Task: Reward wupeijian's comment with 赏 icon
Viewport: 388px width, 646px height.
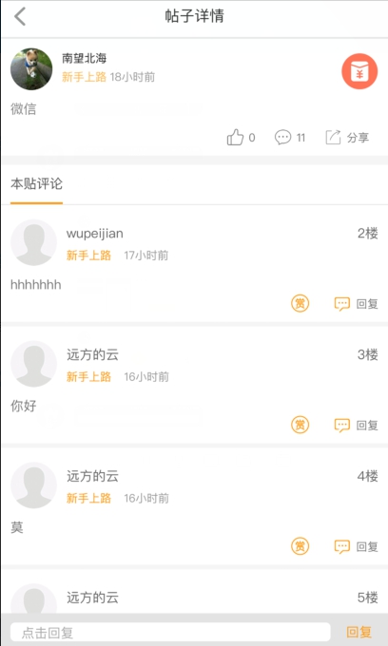Action: (301, 304)
